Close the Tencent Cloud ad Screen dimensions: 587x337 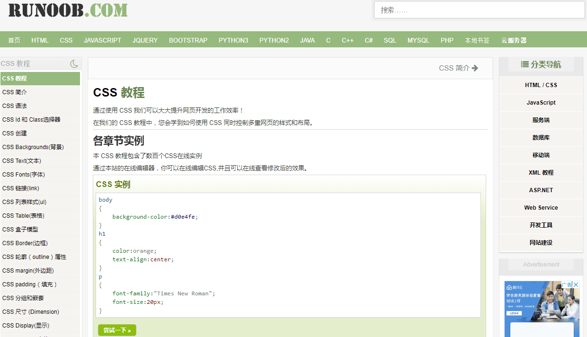[x=576, y=285]
